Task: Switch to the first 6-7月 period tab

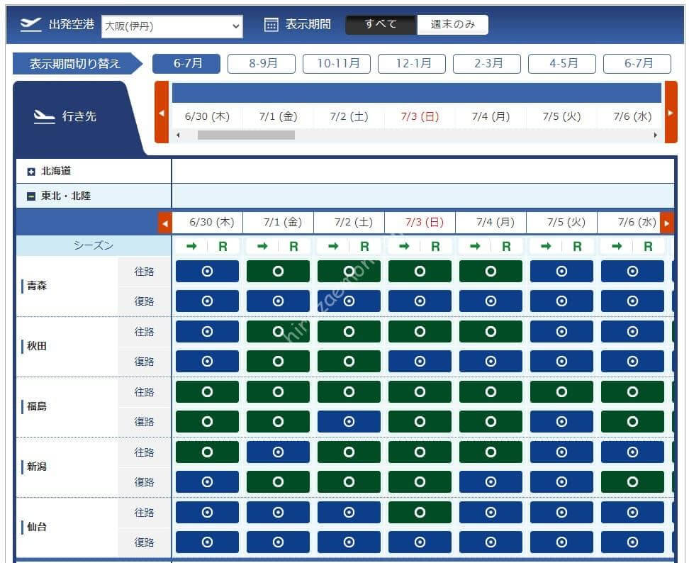Action: (x=186, y=64)
